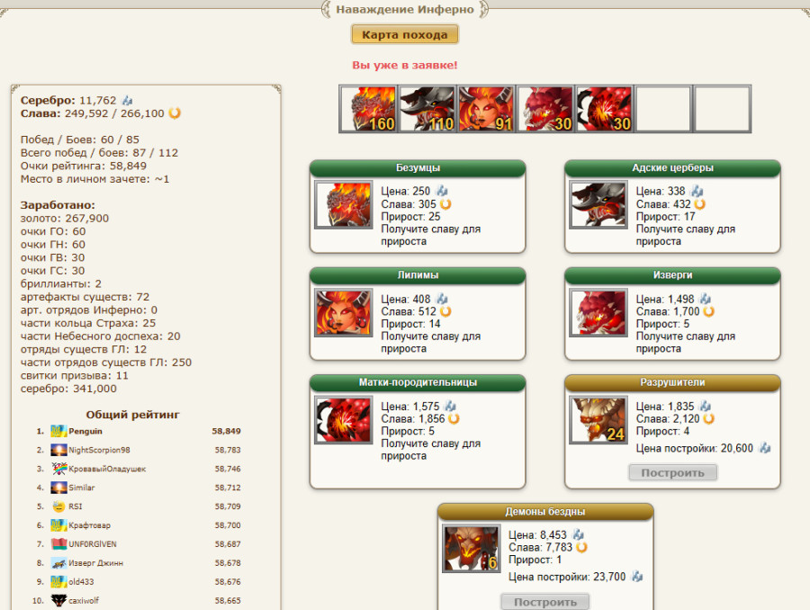The image size is (810, 610).
Task: Select the army slot with 110 cerberi
Action: 427,109
